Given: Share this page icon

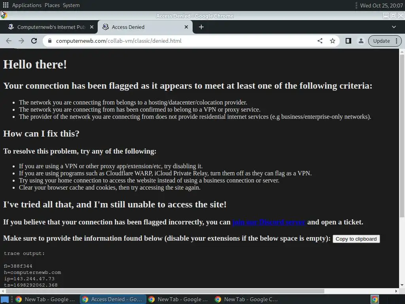Looking at the screenshot, I should click(320, 41).
